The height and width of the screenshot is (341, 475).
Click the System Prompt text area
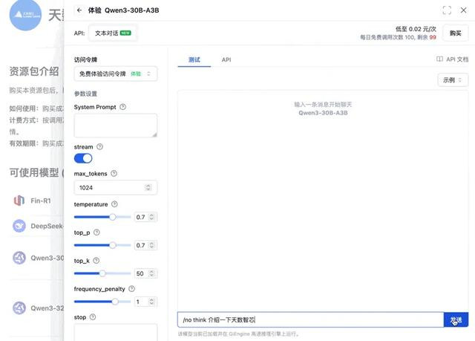(116, 126)
